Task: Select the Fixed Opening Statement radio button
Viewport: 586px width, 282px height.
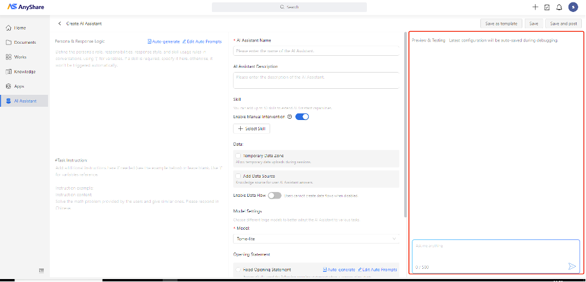Action: 239,270
